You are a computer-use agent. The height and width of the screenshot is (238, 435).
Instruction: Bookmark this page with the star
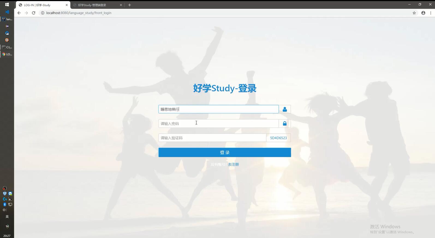pyautogui.click(x=414, y=13)
